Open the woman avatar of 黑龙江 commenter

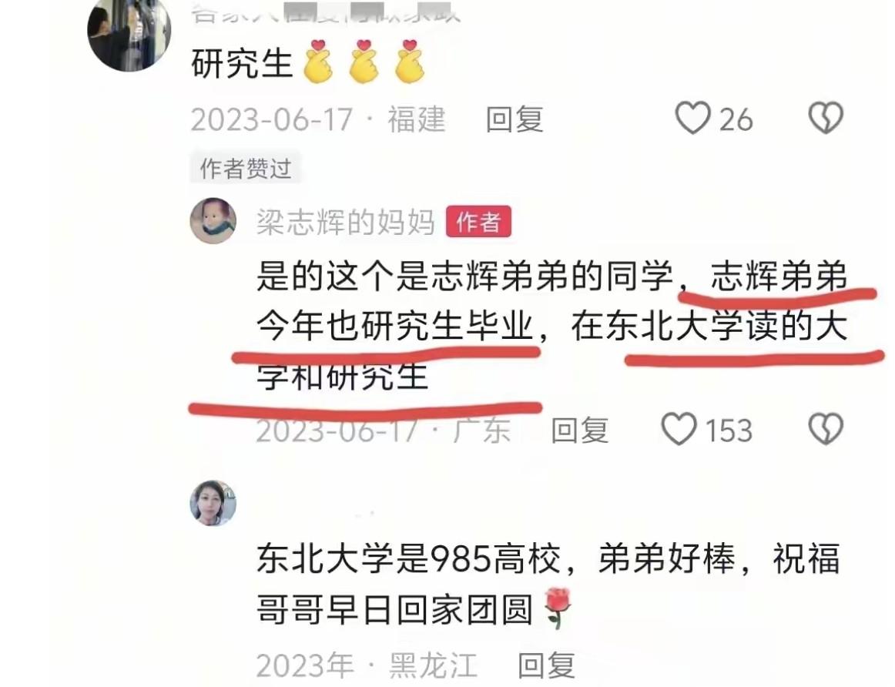click(213, 503)
